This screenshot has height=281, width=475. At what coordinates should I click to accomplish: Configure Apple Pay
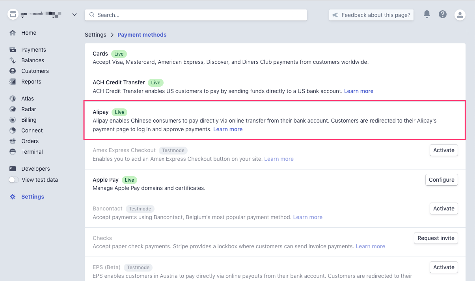(441, 180)
